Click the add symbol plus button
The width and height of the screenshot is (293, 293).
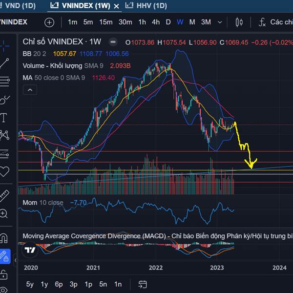pos(49,22)
